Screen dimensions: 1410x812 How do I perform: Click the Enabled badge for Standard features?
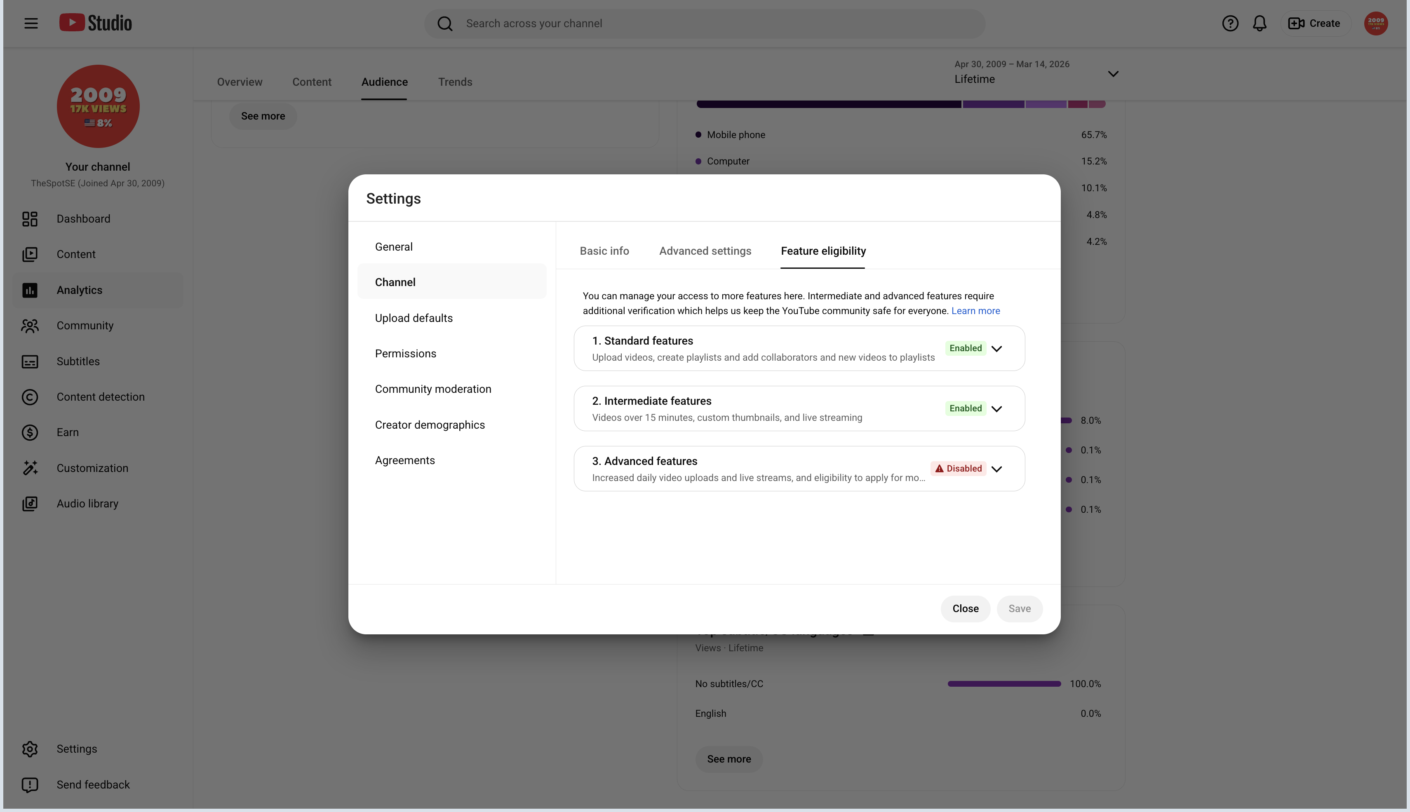pos(966,348)
